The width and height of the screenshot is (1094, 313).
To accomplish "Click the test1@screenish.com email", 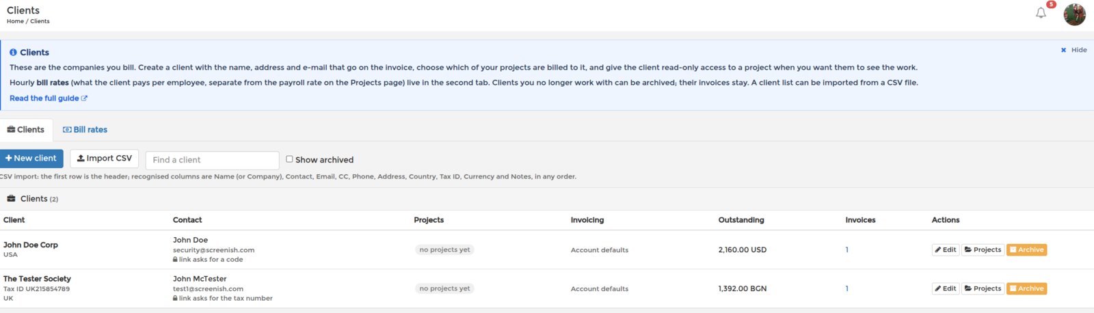I will coord(208,289).
